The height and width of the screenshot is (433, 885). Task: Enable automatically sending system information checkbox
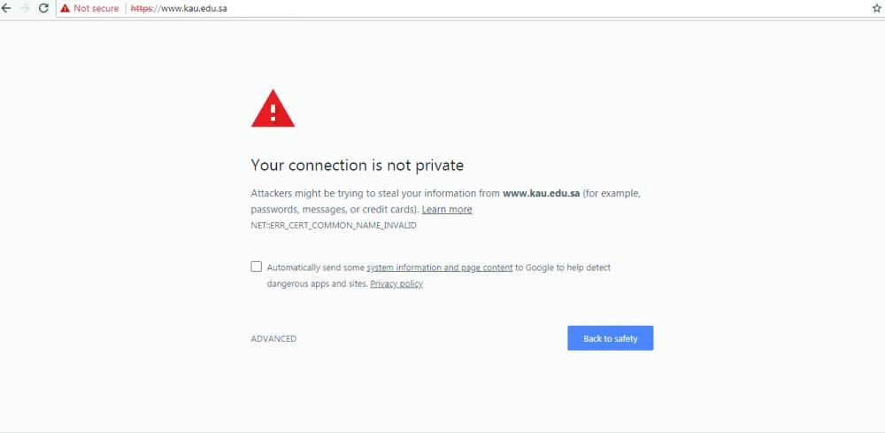coord(257,267)
